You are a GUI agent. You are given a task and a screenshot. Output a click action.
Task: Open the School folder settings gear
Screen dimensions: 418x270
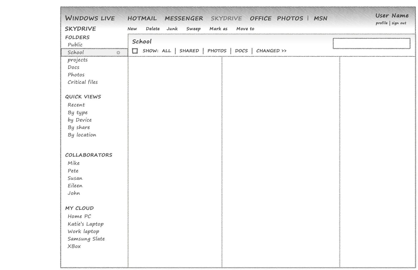point(118,52)
